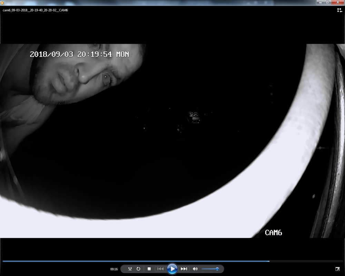View video in full screen
The width and height of the screenshot is (345, 276).
tap(337, 269)
